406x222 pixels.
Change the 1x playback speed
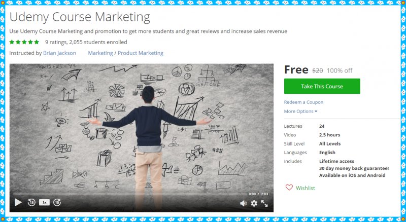(x=44, y=202)
